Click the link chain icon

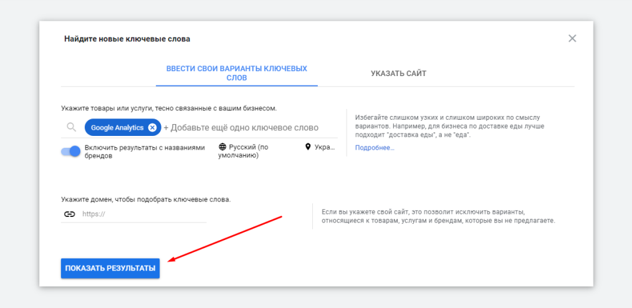coord(70,214)
